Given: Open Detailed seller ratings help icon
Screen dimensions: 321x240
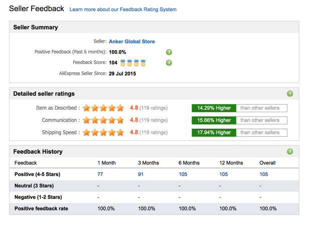Looking at the screenshot, I should pos(290,94).
